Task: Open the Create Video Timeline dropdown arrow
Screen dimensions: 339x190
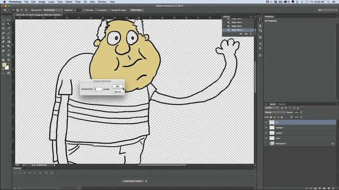Action: (x=146, y=181)
